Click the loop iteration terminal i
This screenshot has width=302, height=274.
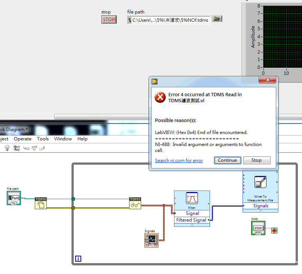pyautogui.click(x=78, y=259)
